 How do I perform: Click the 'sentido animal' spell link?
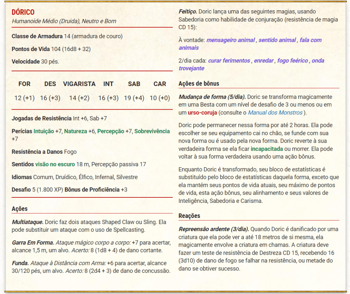[x=277, y=40]
